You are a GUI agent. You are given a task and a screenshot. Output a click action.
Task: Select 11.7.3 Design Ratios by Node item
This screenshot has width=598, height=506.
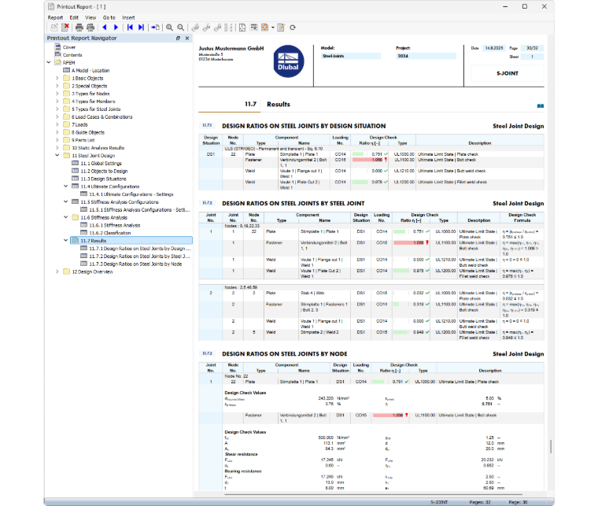point(135,264)
